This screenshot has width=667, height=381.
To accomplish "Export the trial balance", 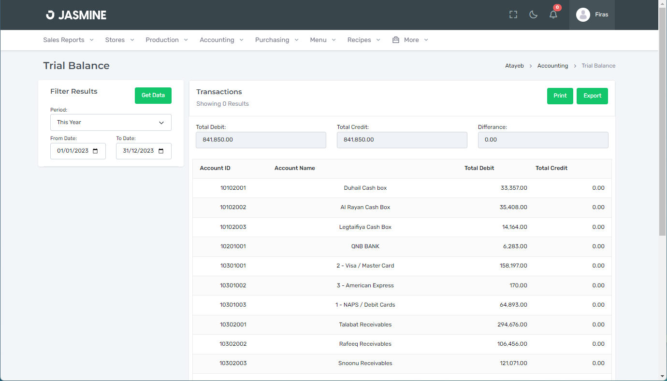I will [592, 96].
